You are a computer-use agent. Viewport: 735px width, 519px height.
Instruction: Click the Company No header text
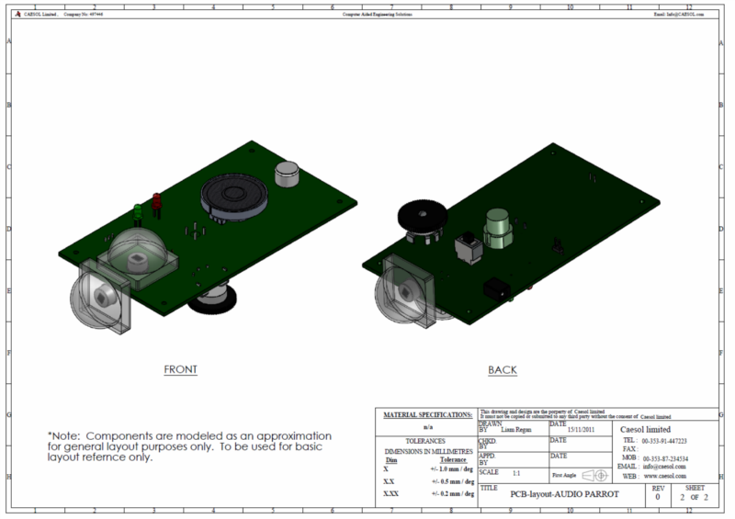pos(83,15)
